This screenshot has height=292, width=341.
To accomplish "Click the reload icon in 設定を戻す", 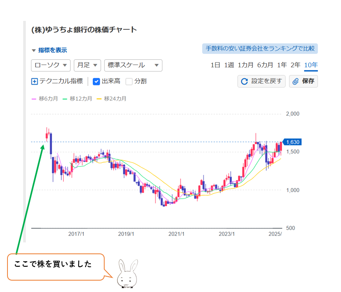I will click(244, 81).
